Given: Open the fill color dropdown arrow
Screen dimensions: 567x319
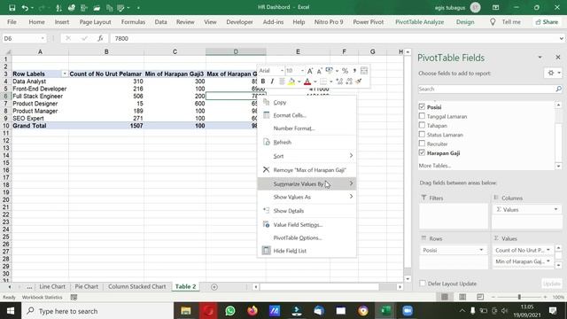Looking at the screenshot, I should [299, 82].
